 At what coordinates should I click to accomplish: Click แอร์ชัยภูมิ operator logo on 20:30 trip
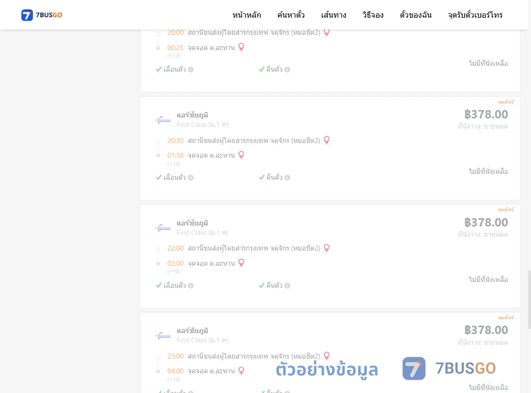pyautogui.click(x=163, y=120)
